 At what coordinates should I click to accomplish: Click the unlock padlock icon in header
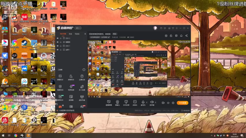tap(171, 36)
